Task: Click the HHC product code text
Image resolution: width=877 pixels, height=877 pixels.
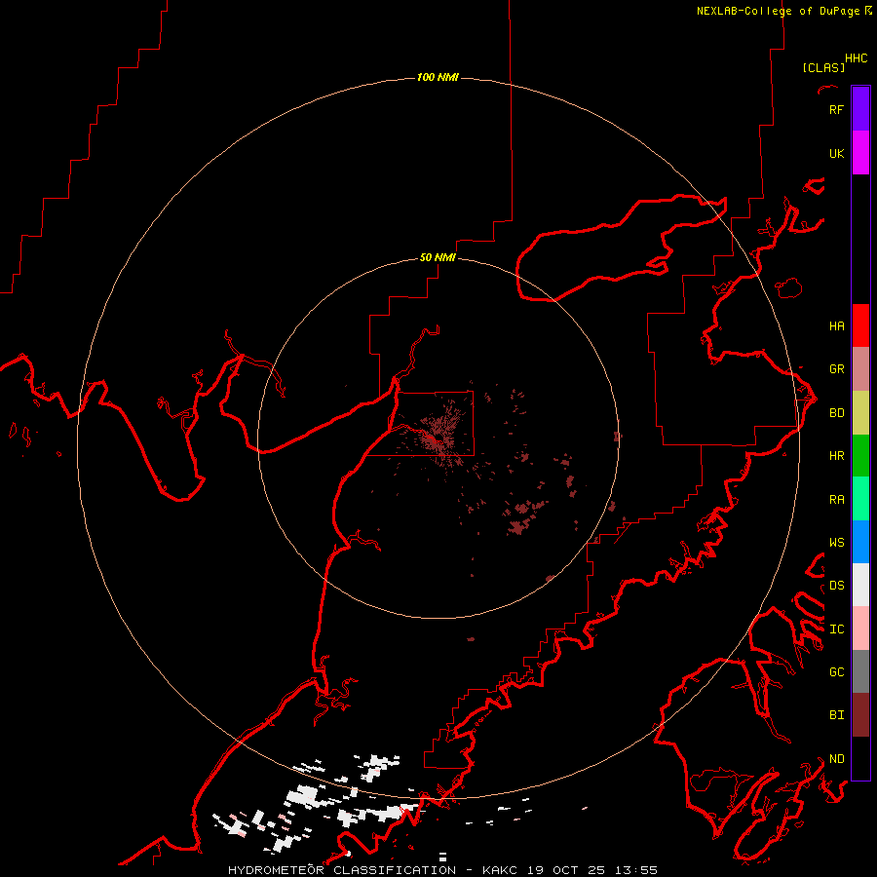Action: point(856,58)
